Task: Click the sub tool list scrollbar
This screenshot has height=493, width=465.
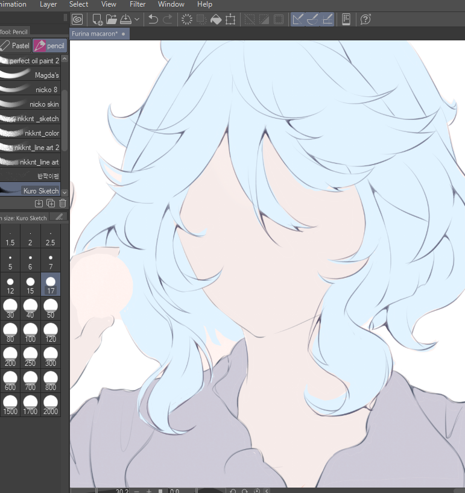Action: click(x=65, y=121)
